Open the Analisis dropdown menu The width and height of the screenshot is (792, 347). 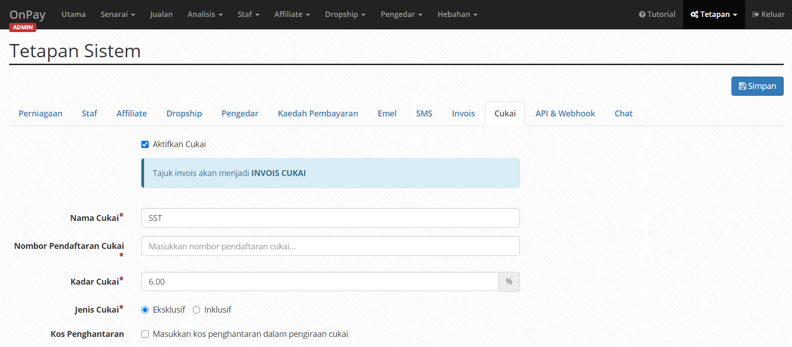tap(205, 15)
